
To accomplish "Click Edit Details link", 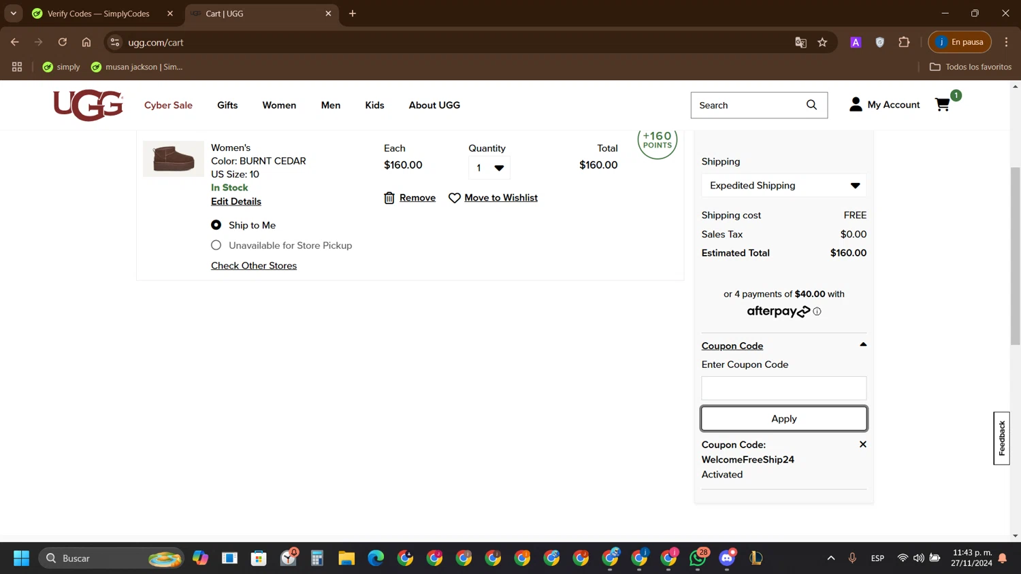I will pos(236,201).
